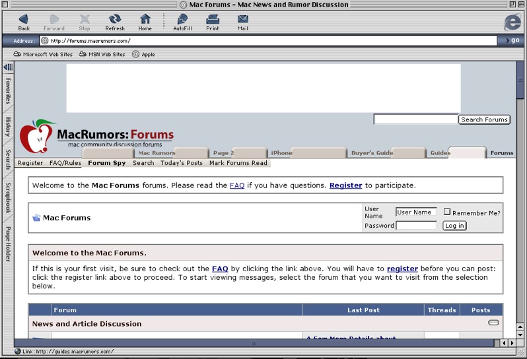Open FAQ/Rules in the forum menu
This screenshot has height=359, width=527.
click(65, 163)
